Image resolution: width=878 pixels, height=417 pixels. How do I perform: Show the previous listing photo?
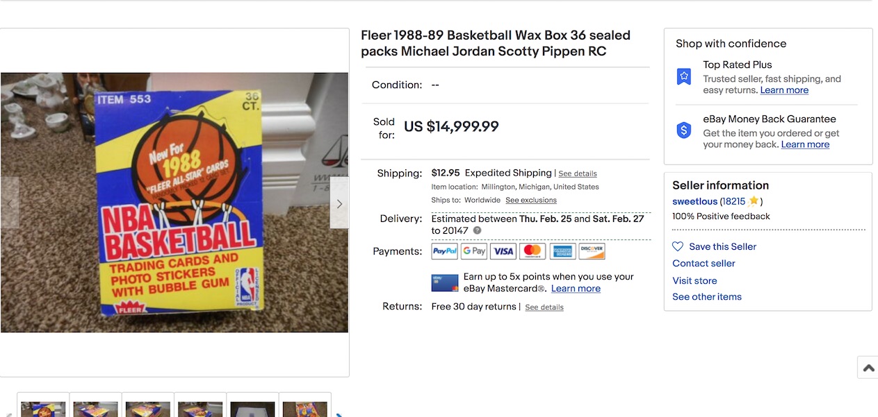coord(10,203)
